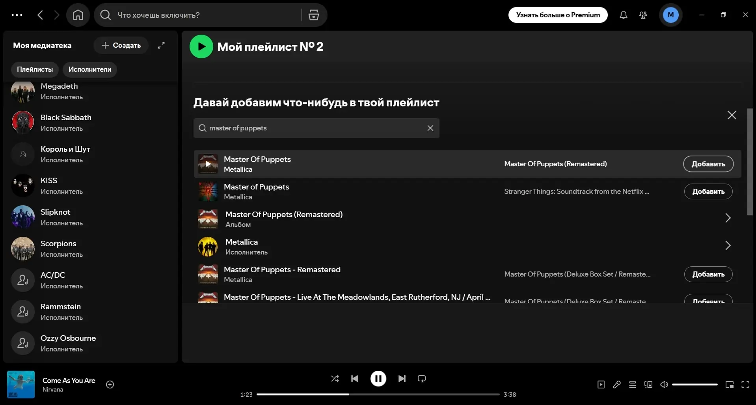Open Rammstein in the library
This screenshot has width=756, height=405.
coord(91,312)
